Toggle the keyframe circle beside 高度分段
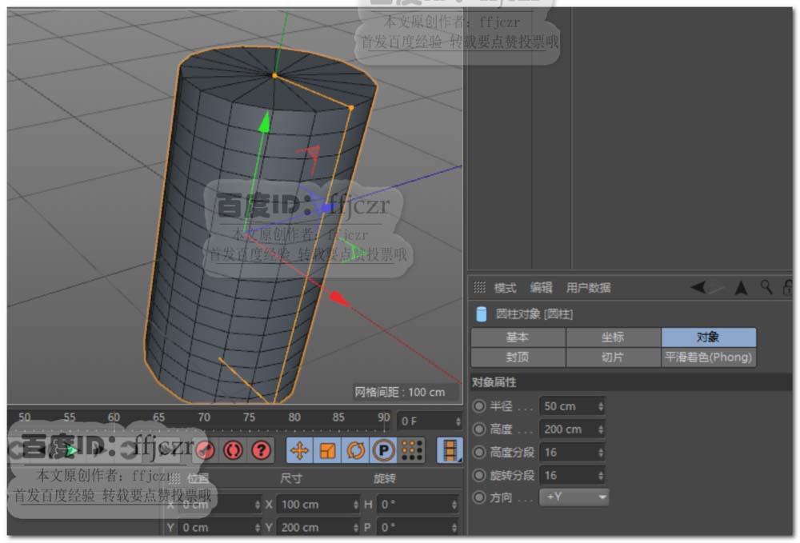This screenshot has height=543, width=800. click(x=479, y=452)
